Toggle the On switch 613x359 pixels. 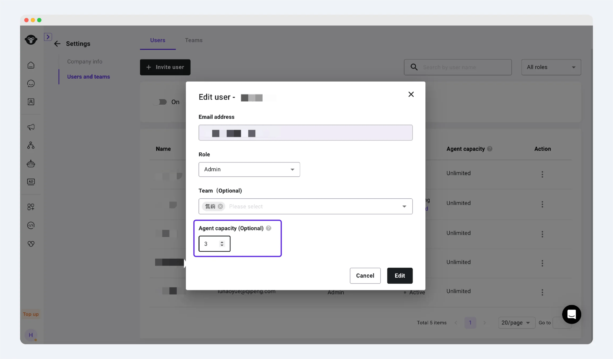tap(160, 102)
